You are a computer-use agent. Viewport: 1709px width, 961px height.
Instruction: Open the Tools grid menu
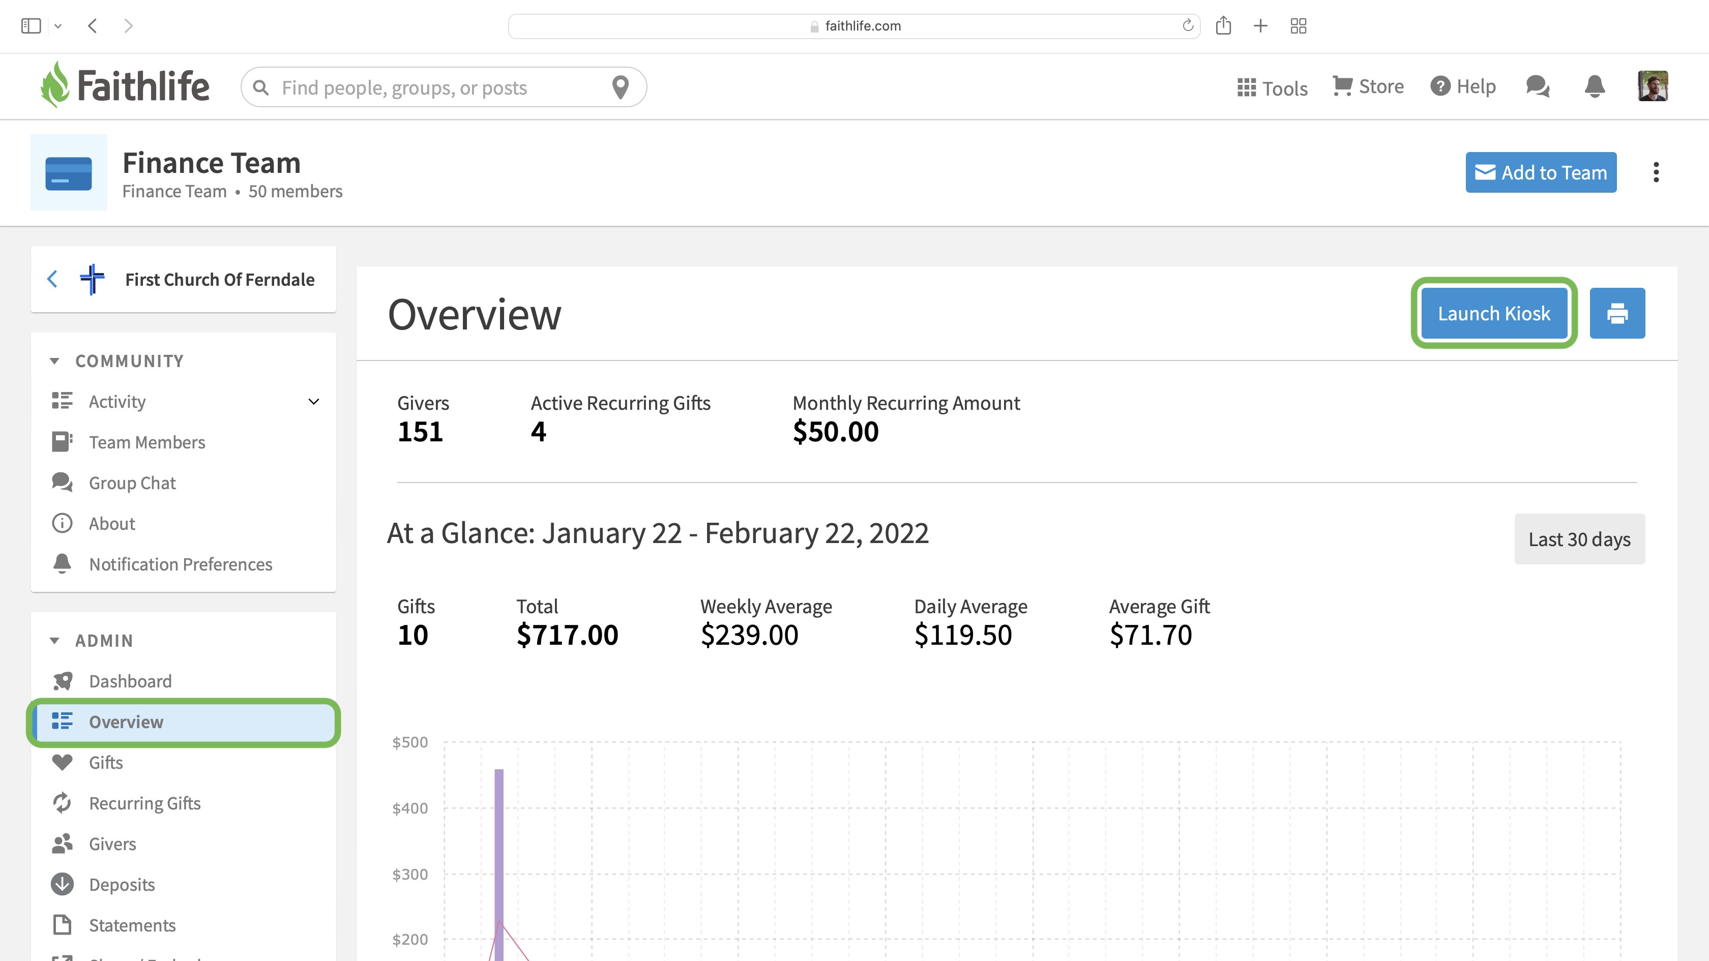coord(1272,87)
